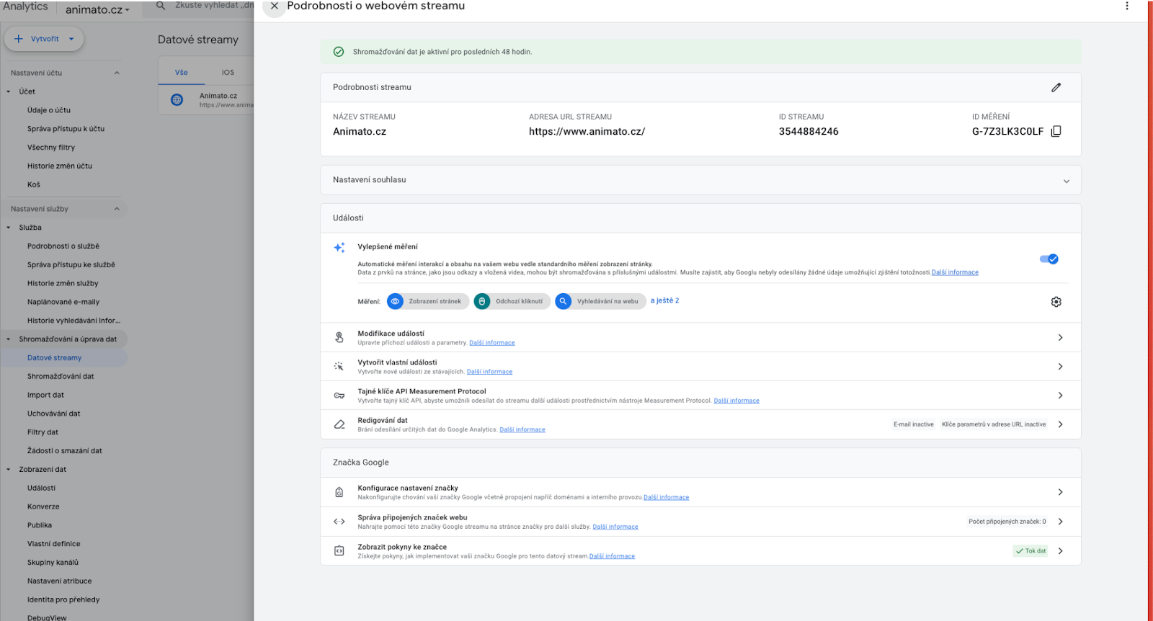Click the connected site tags code icon
The height and width of the screenshot is (621, 1153).
point(339,522)
